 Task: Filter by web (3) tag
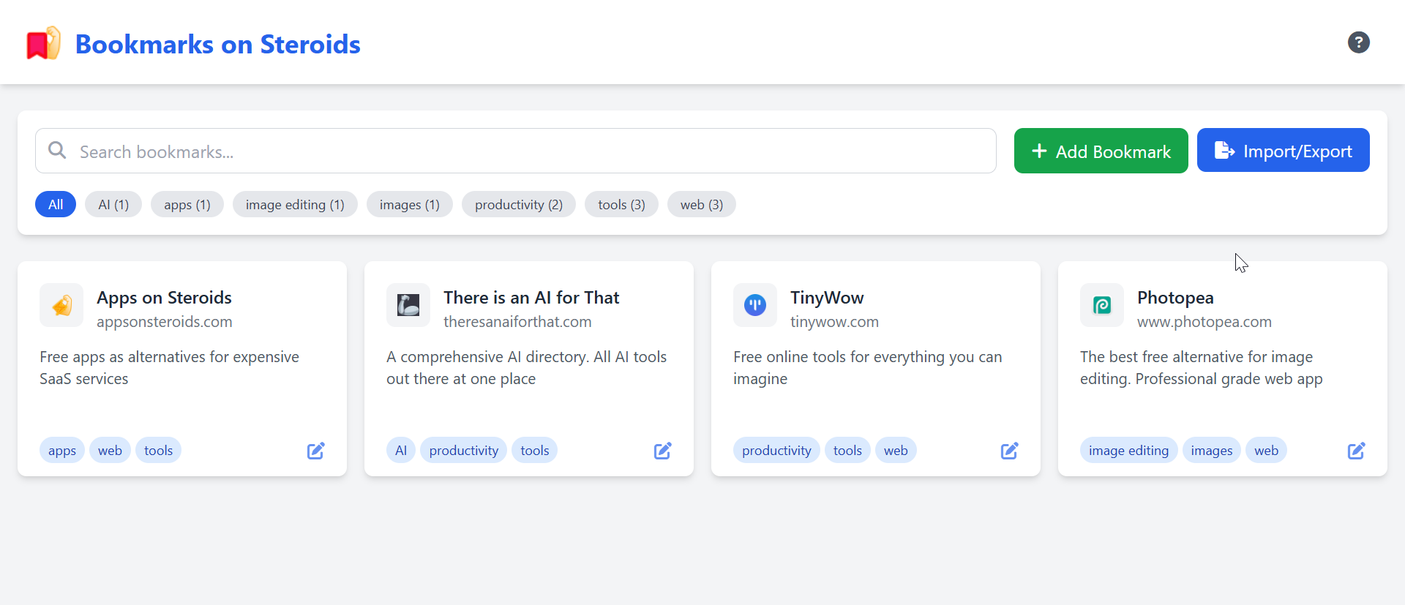pyautogui.click(x=702, y=205)
